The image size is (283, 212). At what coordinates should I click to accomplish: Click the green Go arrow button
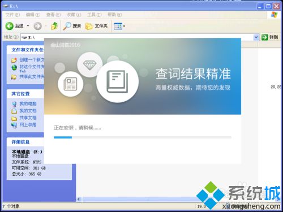pyautogui.click(x=264, y=37)
